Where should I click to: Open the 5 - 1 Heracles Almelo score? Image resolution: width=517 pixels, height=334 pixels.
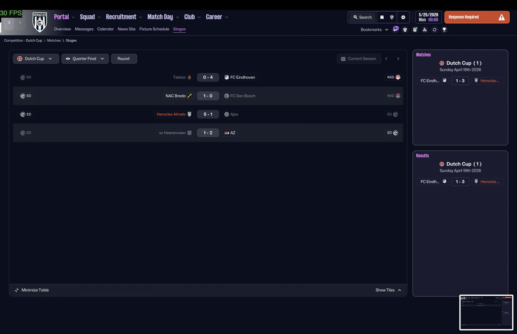pos(208,114)
